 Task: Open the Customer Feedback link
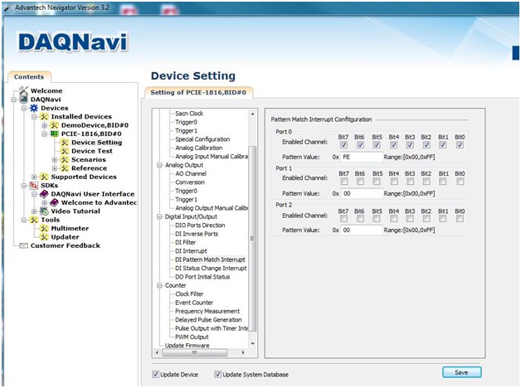(65, 245)
